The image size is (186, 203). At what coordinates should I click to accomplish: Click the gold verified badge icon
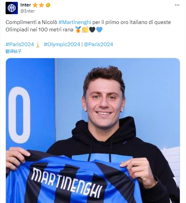click(48, 5)
